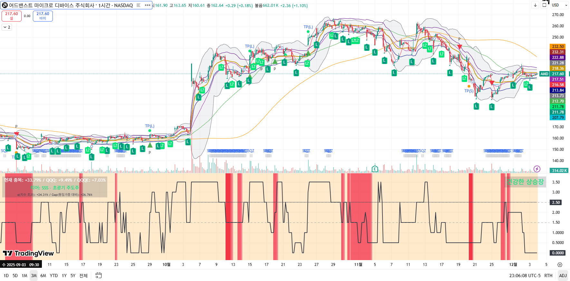Click the 2.50 level label on lower scale
Viewport: 570px width, 281px height.
pyautogui.click(x=556, y=202)
